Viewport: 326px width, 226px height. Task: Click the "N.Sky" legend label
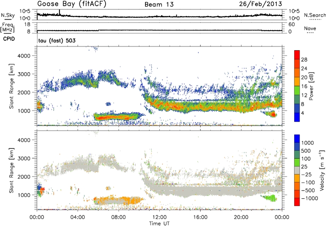[8, 15]
